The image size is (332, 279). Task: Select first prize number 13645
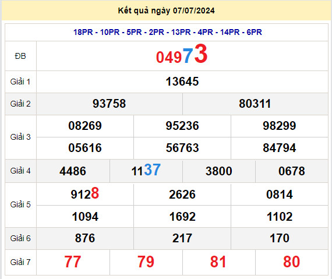click(x=182, y=82)
